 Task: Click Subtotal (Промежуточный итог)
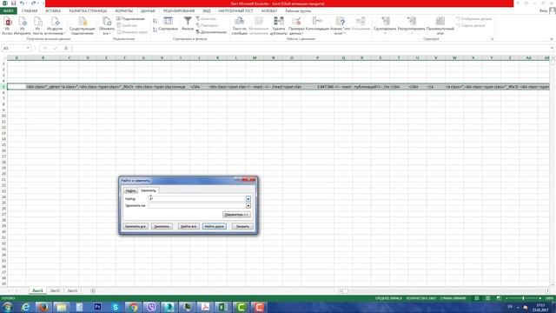coord(440,25)
